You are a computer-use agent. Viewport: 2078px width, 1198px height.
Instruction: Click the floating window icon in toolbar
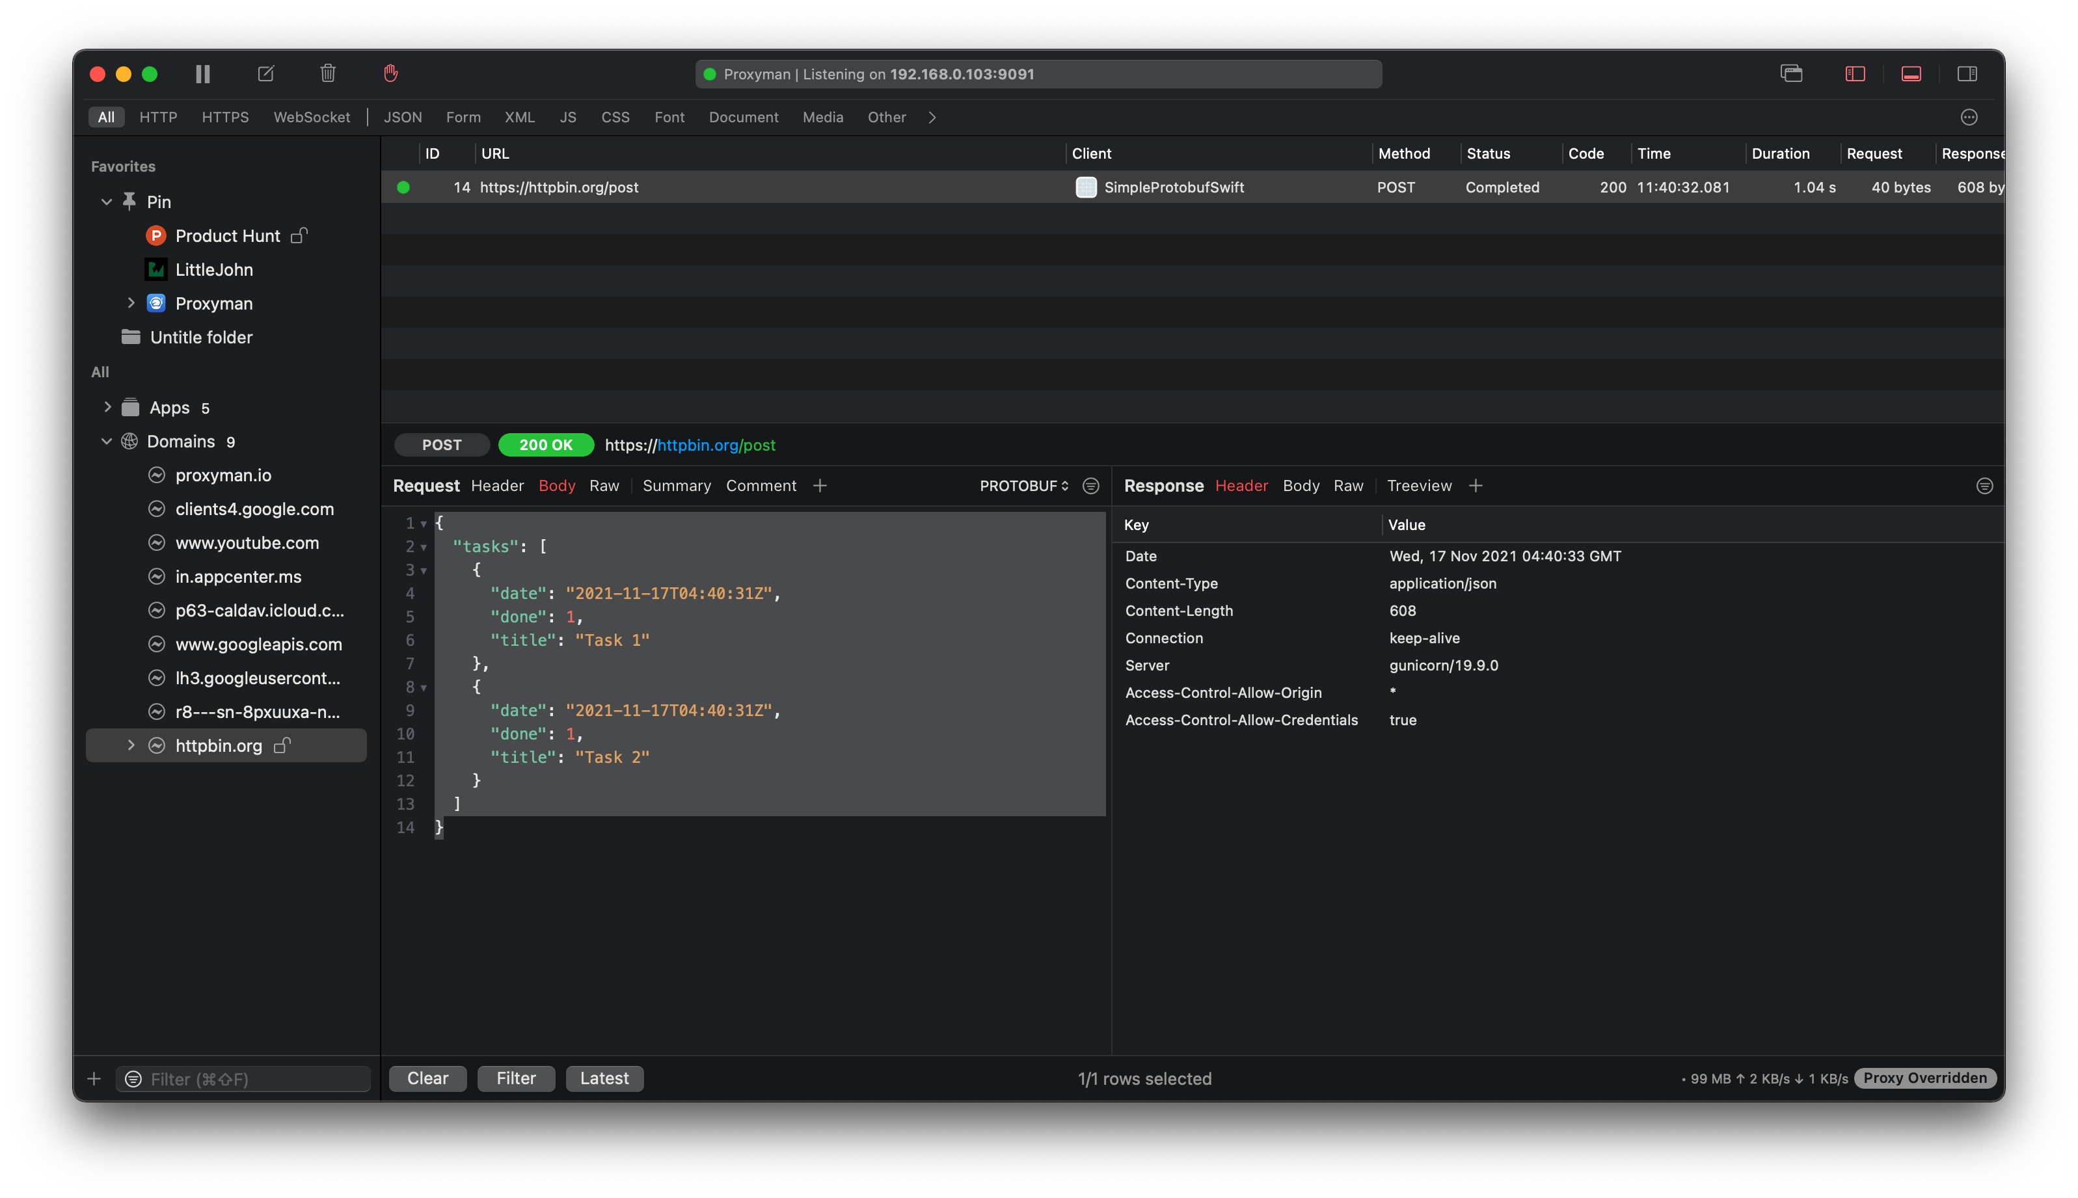coord(1792,74)
